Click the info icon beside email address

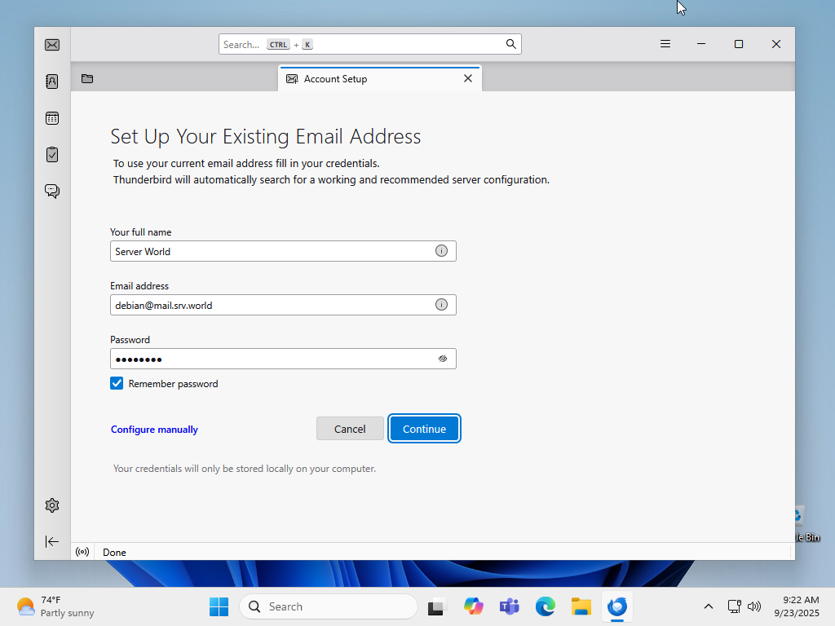tap(441, 305)
